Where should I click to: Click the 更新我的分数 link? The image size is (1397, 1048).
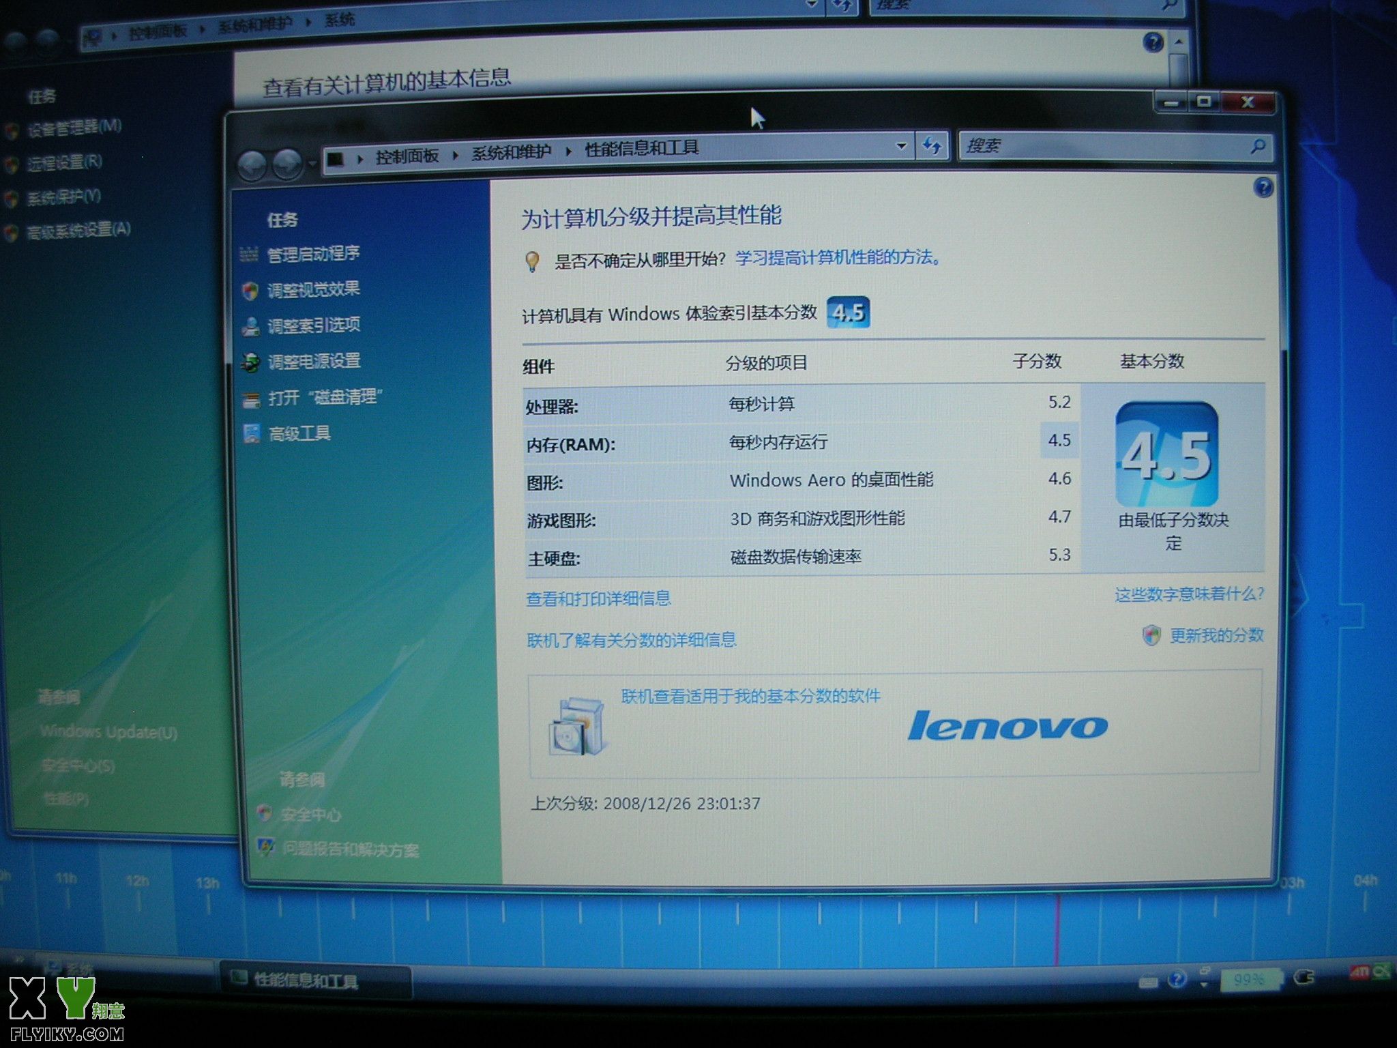[x=1216, y=635]
